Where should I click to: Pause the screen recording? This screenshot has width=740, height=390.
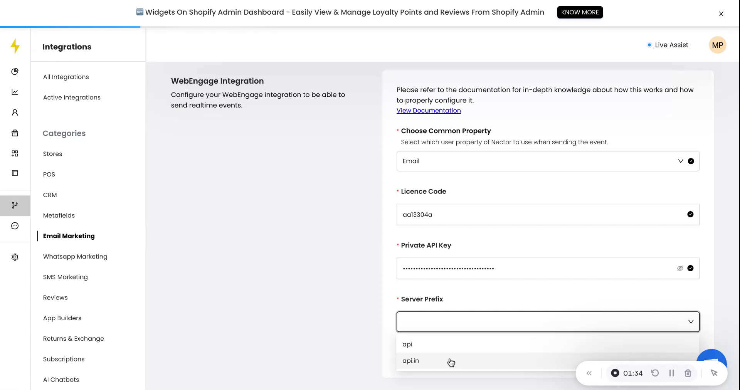click(x=672, y=373)
